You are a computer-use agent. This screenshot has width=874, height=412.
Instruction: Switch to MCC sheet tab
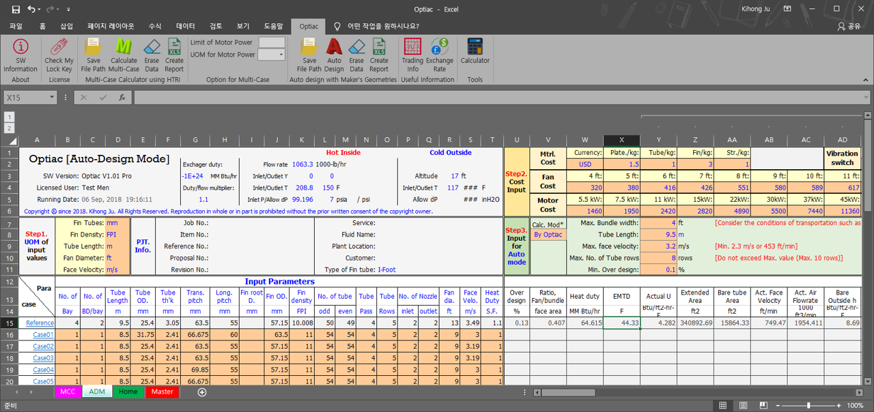pyautogui.click(x=68, y=392)
